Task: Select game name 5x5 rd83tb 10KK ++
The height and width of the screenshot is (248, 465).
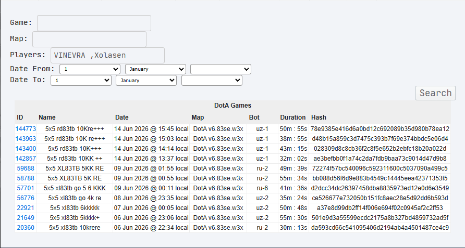Action: [75, 159]
